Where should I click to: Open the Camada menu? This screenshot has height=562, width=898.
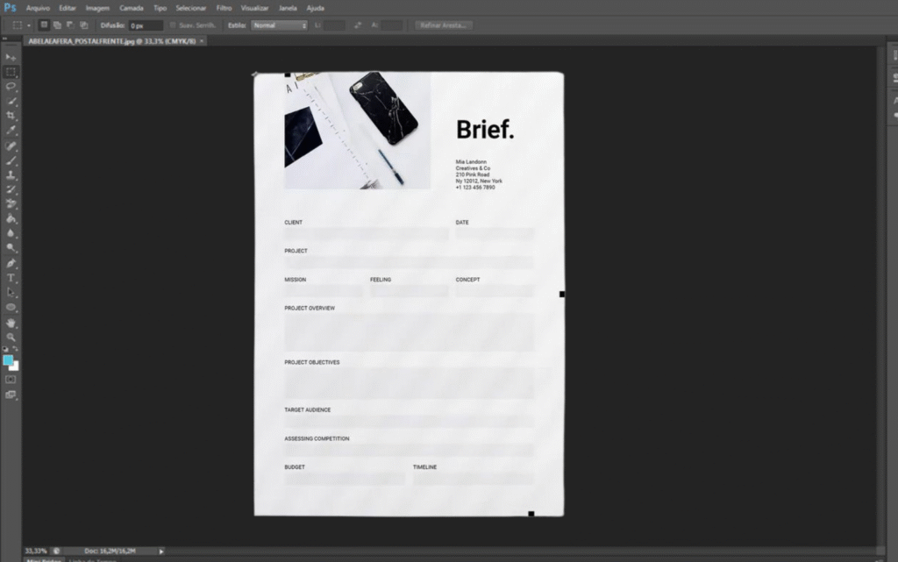point(132,8)
